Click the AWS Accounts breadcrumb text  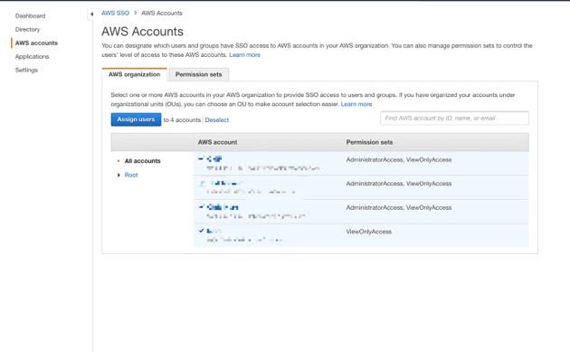162,13
